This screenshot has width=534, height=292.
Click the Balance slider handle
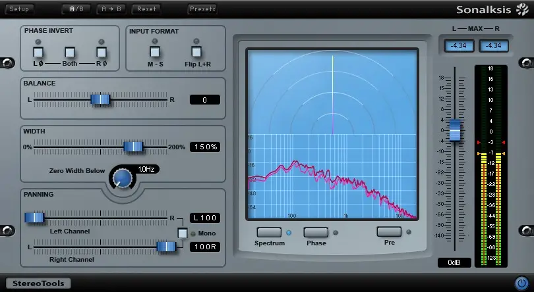(x=100, y=99)
